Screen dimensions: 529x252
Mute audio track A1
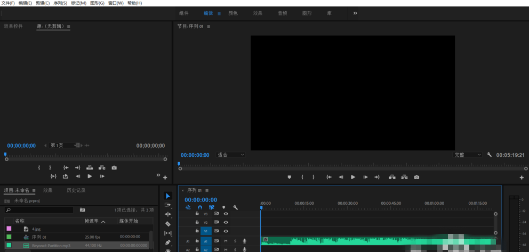226,241
